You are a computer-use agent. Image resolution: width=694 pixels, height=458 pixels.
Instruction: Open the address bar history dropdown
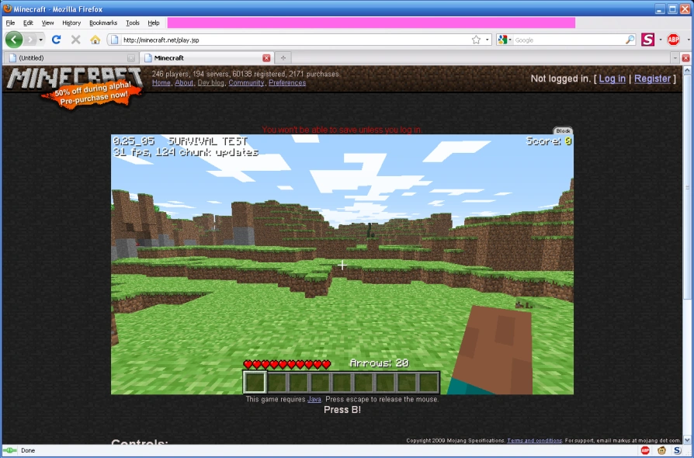click(x=488, y=40)
